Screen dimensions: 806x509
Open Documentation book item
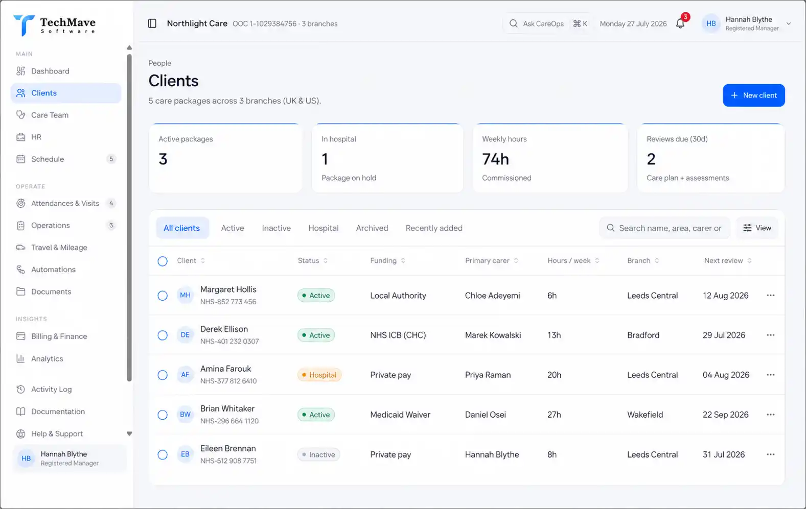click(x=65, y=411)
